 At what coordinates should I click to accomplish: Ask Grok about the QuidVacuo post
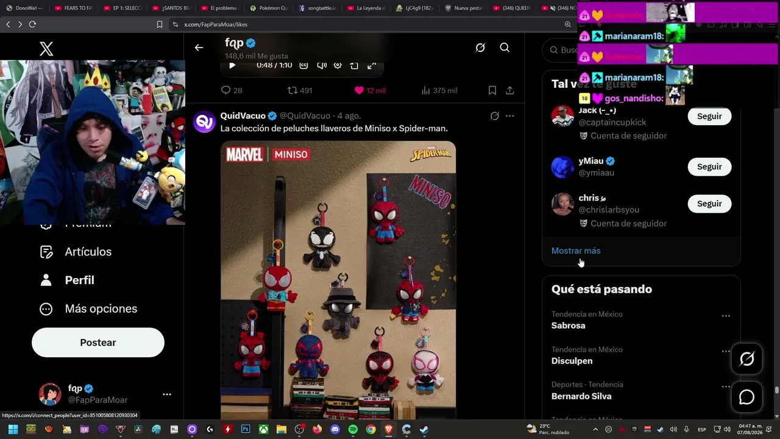(495, 116)
